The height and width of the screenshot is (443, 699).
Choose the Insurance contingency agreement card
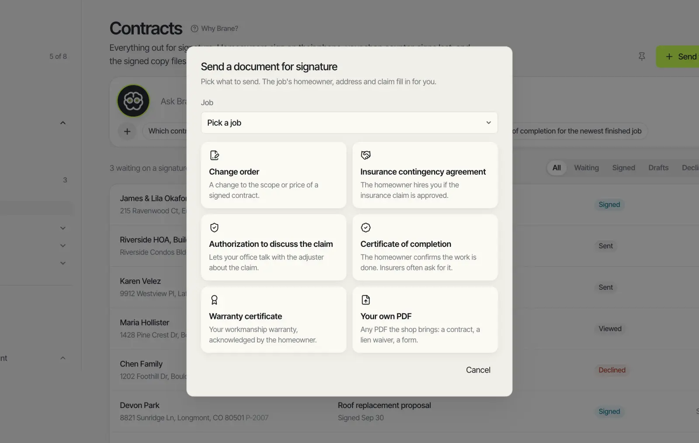click(425, 175)
